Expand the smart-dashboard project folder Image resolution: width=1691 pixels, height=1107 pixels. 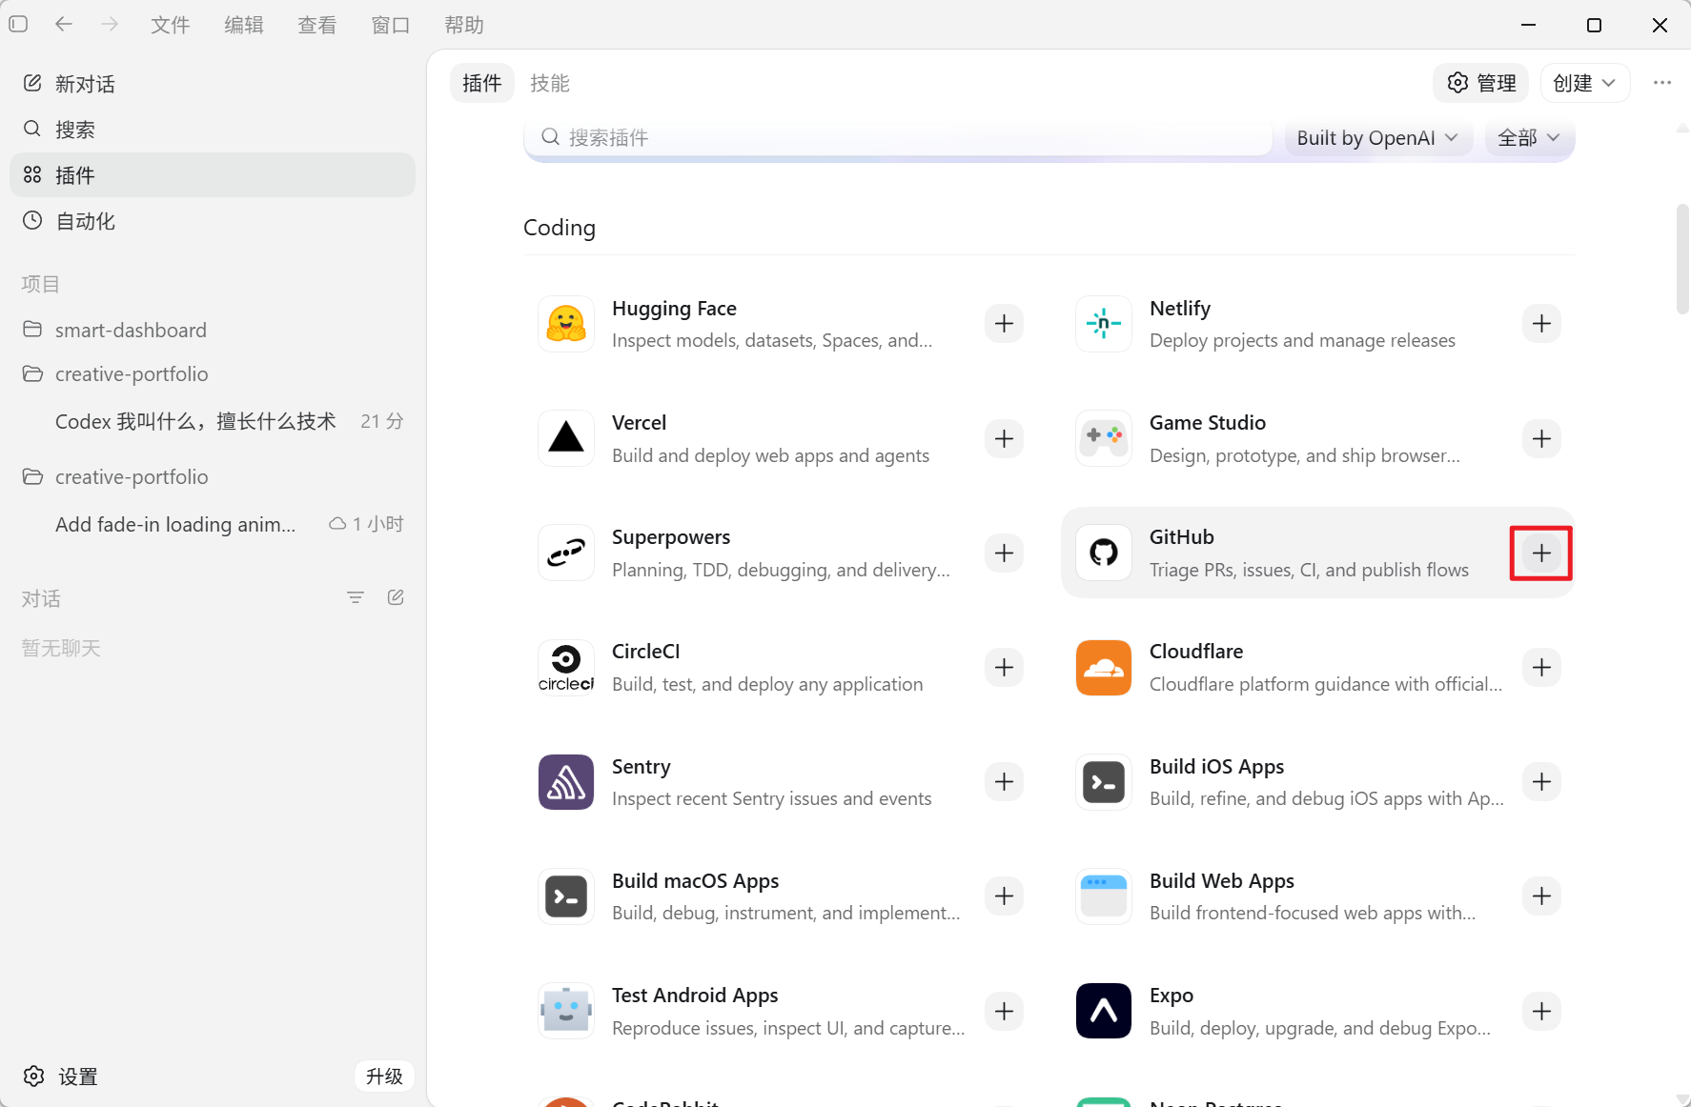click(32, 329)
